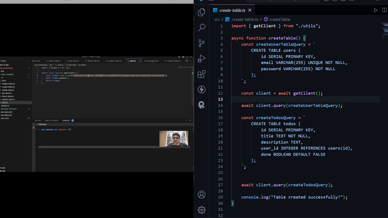Open the Search view in the right activity bar

[x=202, y=27]
